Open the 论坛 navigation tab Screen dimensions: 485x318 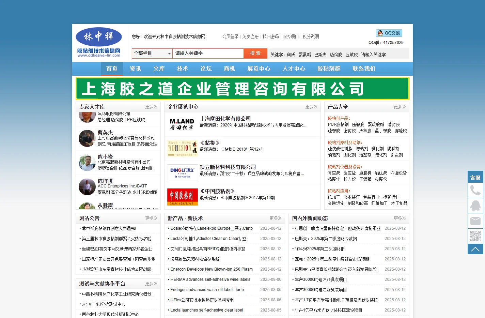206,69
